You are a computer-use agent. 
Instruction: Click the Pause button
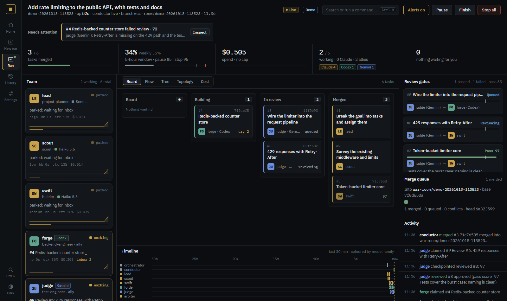click(442, 10)
